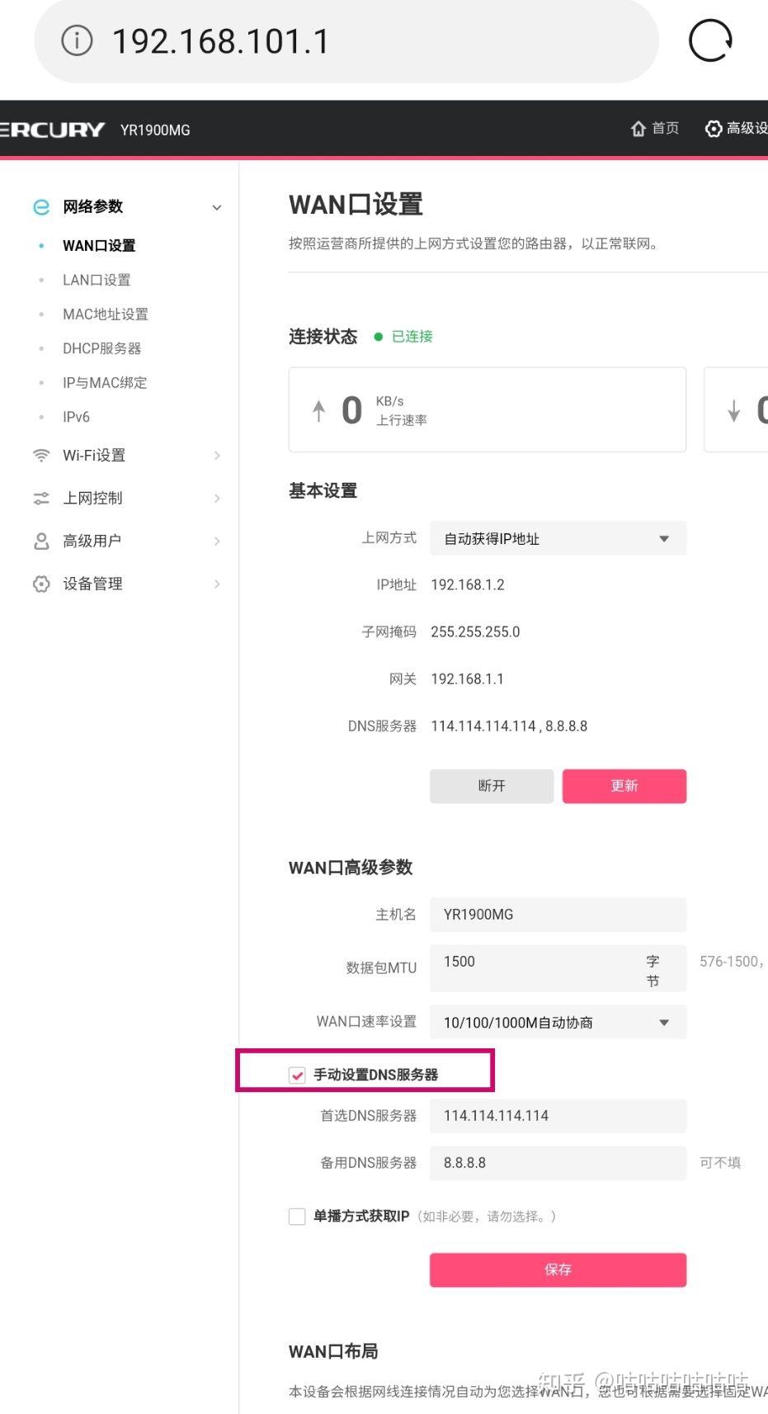Screen dimensions: 768x1414
Task: Open the WAN port speed dropdown
Action: 558,1023
